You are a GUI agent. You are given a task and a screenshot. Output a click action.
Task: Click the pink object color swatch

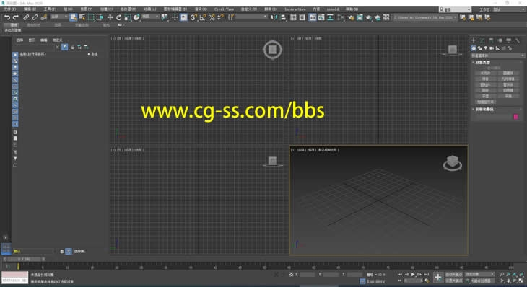pos(515,117)
